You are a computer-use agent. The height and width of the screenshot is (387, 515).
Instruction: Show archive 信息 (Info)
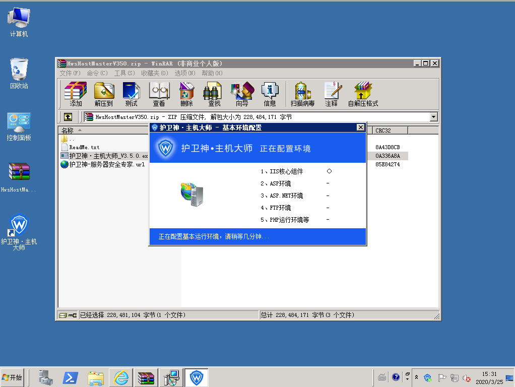point(270,94)
